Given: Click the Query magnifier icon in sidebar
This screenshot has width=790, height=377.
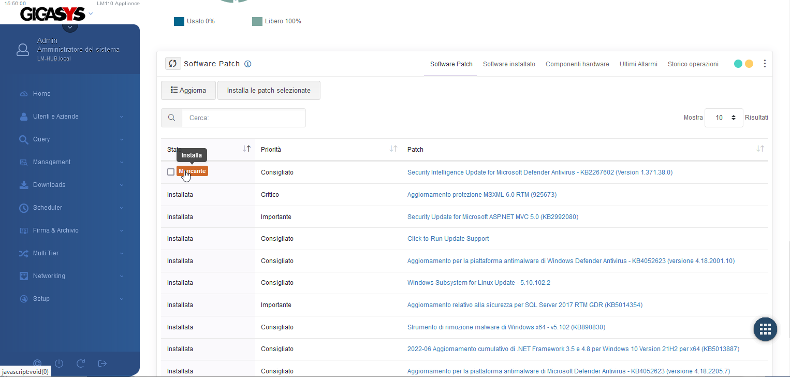Looking at the screenshot, I should point(23,139).
